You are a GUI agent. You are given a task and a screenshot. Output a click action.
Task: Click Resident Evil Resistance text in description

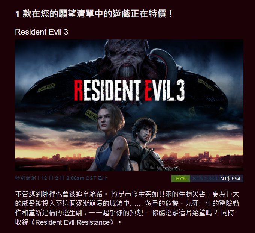73,222
